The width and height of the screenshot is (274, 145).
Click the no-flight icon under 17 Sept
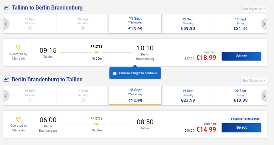click(83, 100)
